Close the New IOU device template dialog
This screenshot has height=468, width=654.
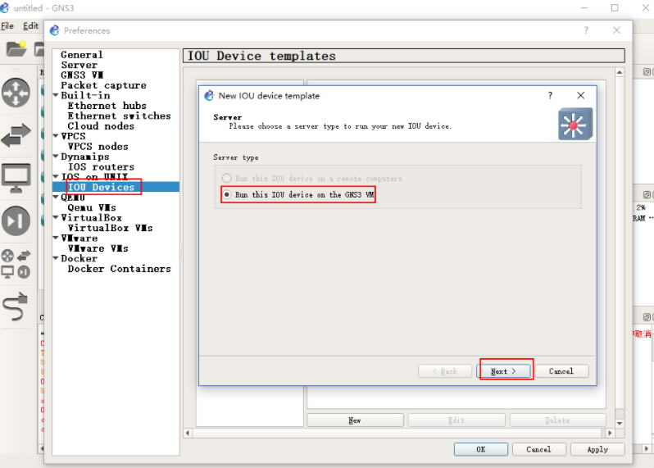(x=580, y=96)
